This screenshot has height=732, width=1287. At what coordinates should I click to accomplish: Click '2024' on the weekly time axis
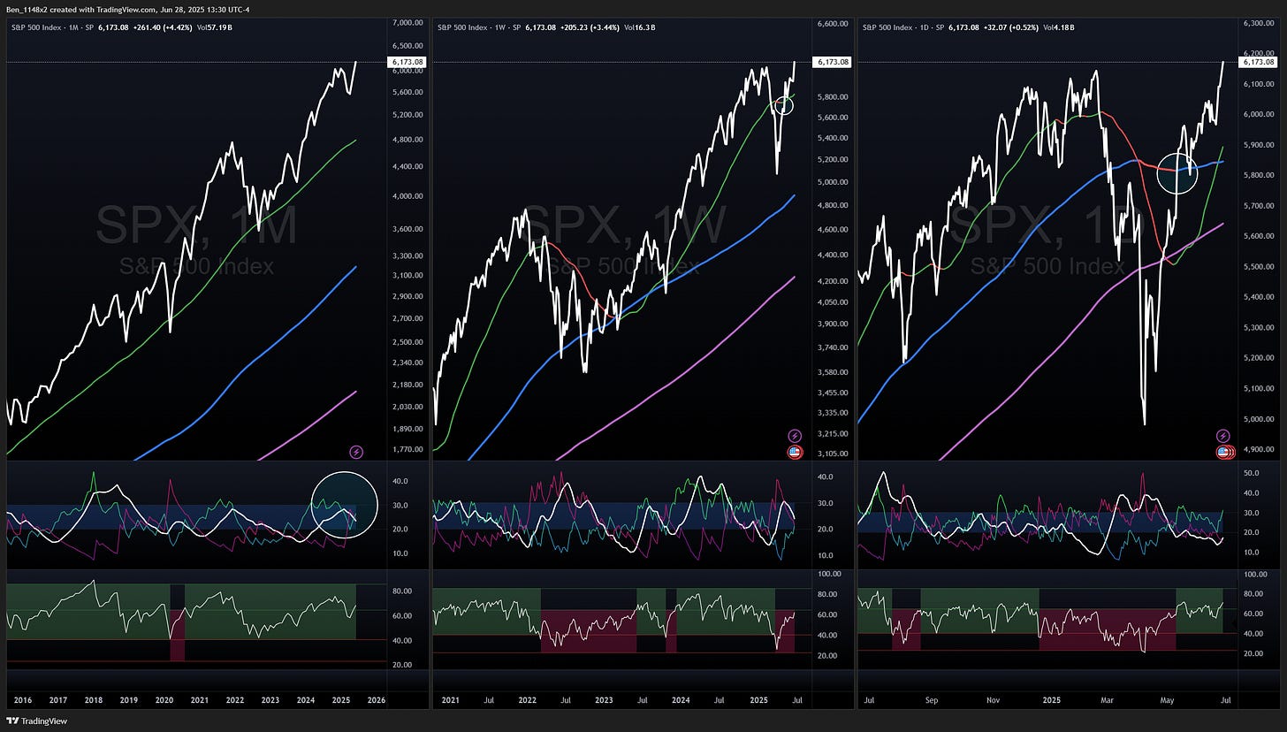point(681,700)
